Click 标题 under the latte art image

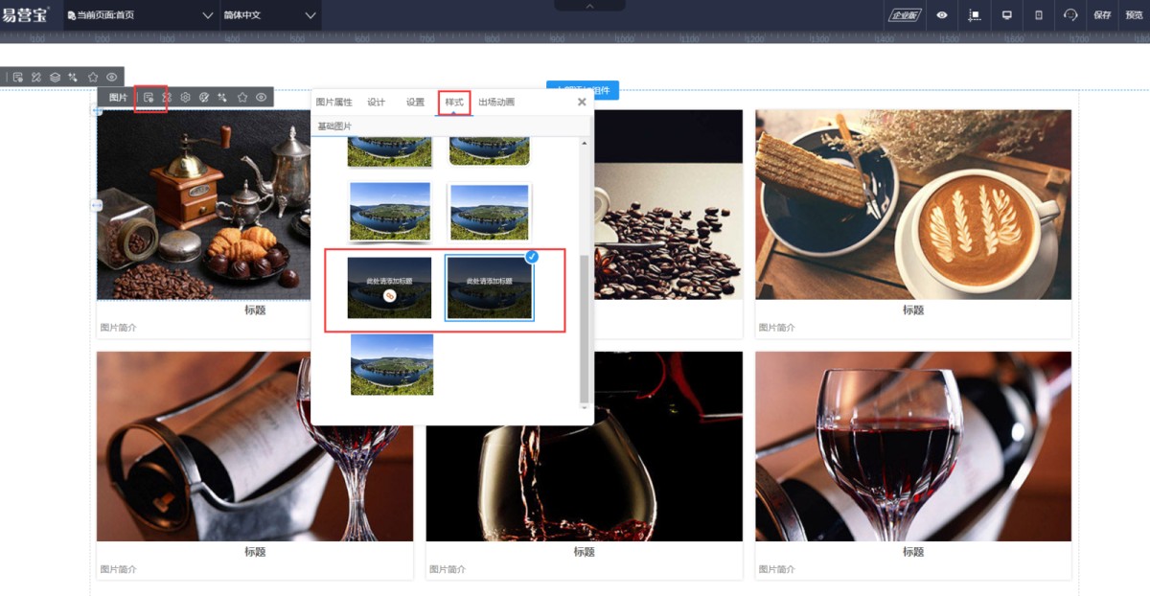click(913, 310)
